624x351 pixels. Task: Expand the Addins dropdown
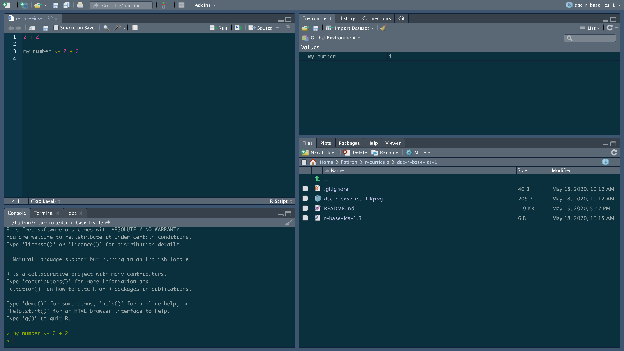(205, 5)
